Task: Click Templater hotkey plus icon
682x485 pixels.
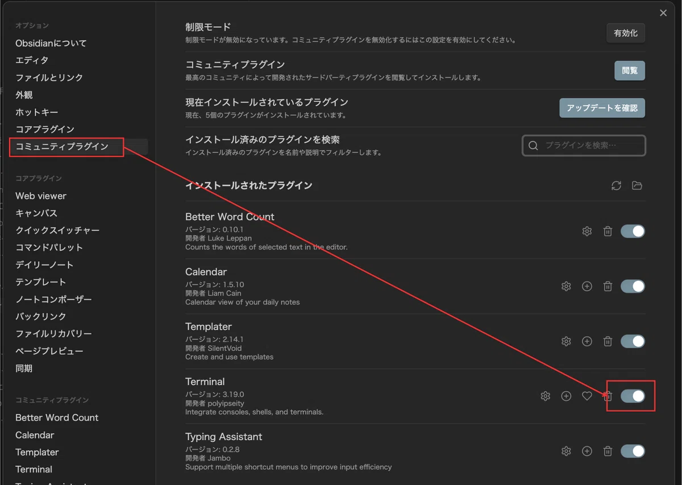Action: click(x=587, y=341)
